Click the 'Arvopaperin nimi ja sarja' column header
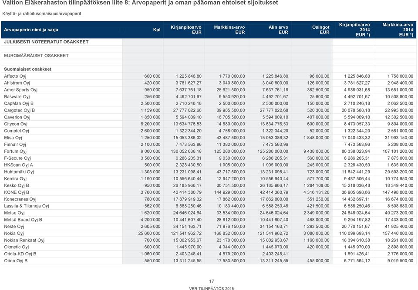Viewport: 418px width, 290px height. pyautogui.click(x=31, y=30)
